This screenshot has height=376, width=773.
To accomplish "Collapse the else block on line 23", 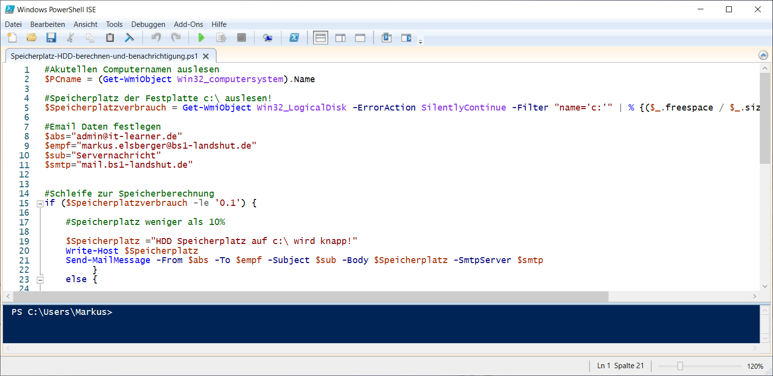I will coord(40,280).
